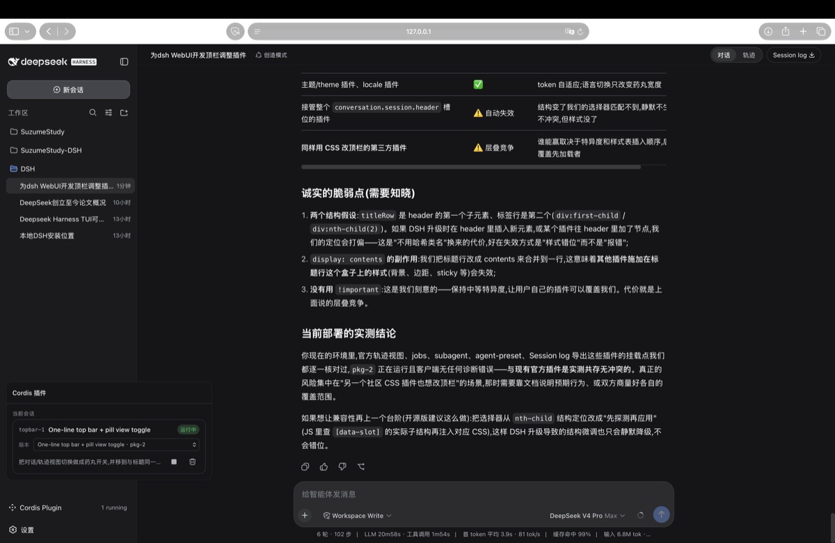Search workspaces with magnifier icon
The height and width of the screenshot is (543, 835).
coord(93,112)
